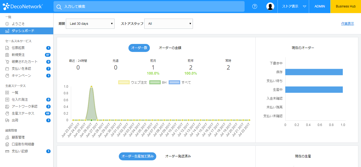Screen dimensions: 361x167
Task: Click the アートワーク承認 image icon
Action: coord(7,107)
